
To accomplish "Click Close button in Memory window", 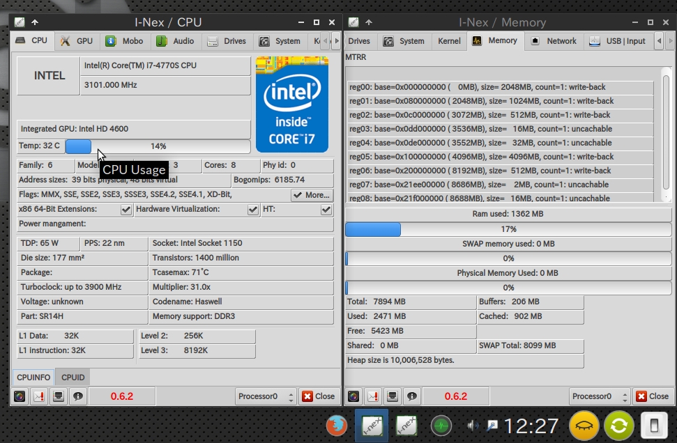I will point(653,396).
